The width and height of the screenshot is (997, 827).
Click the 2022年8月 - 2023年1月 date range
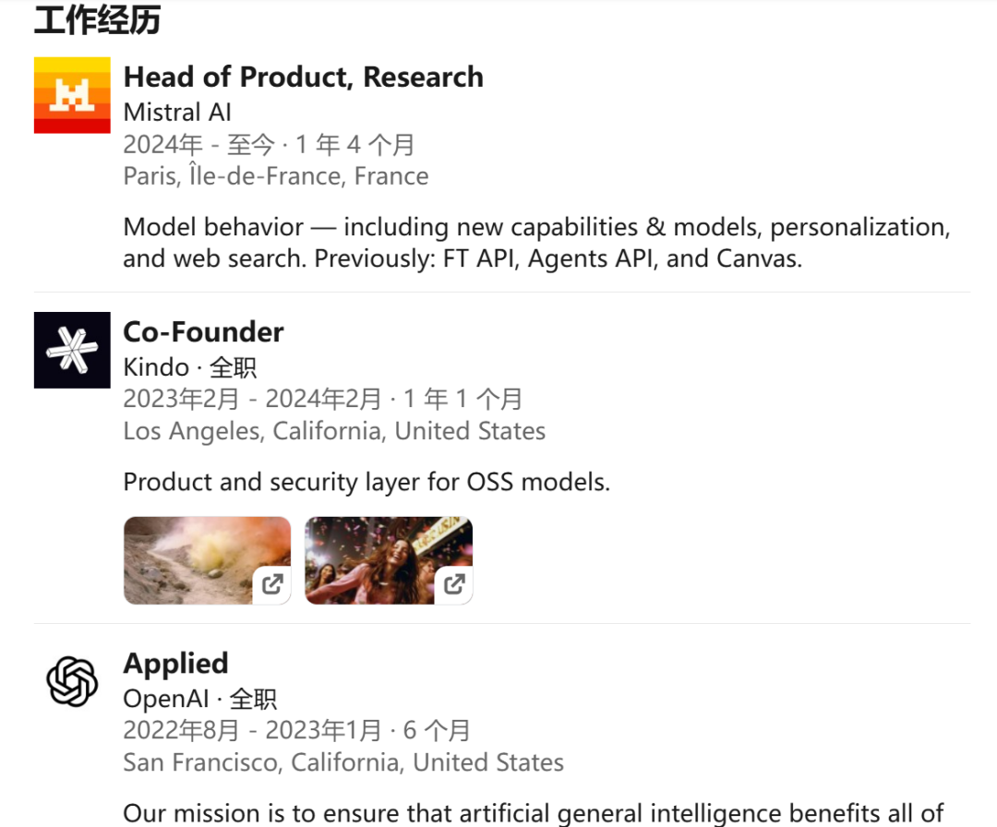252,731
